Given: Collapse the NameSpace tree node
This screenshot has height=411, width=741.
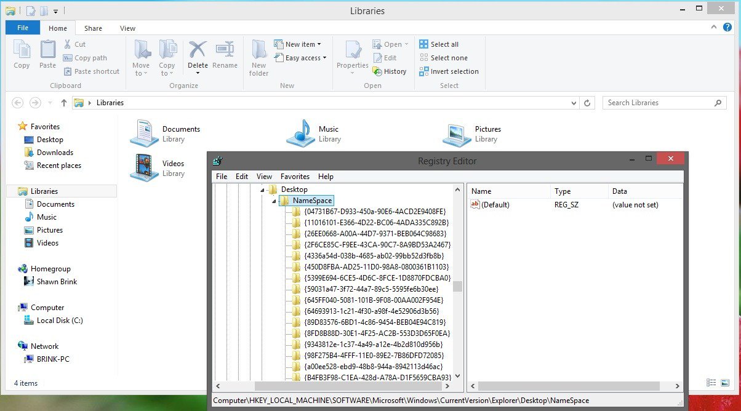Looking at the screenshot, I should coord(274,201).
